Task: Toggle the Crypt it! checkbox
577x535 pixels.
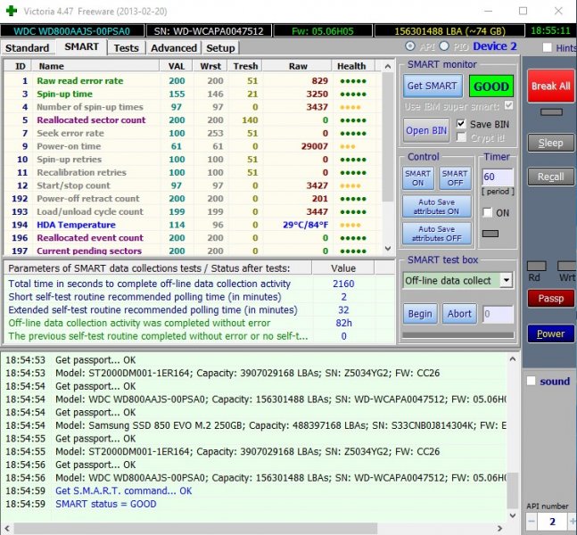Action: 461,137
